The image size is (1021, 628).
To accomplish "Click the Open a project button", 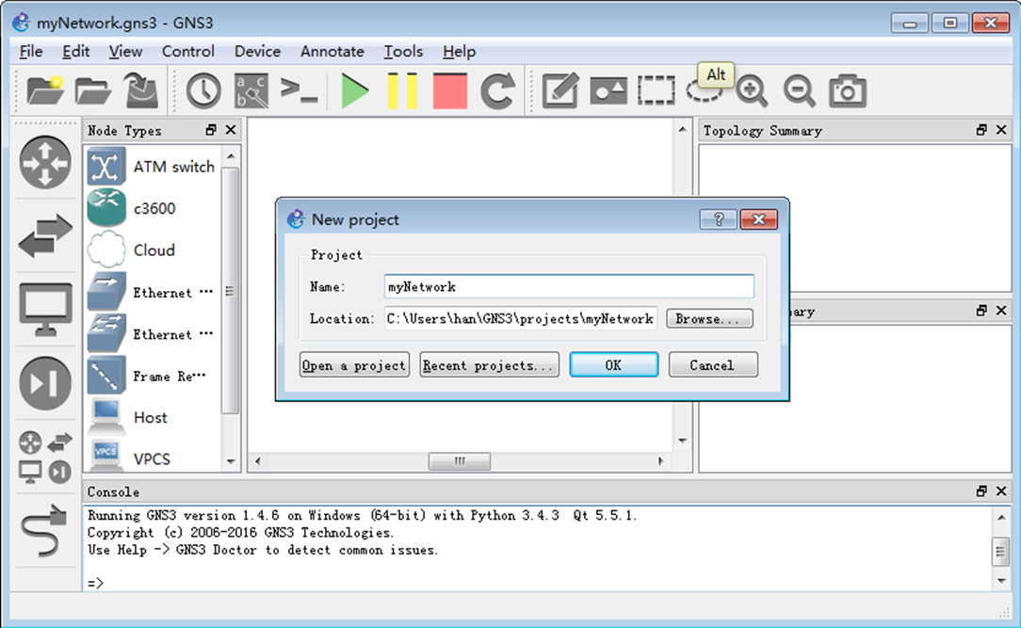I will (x=354, y=365).
